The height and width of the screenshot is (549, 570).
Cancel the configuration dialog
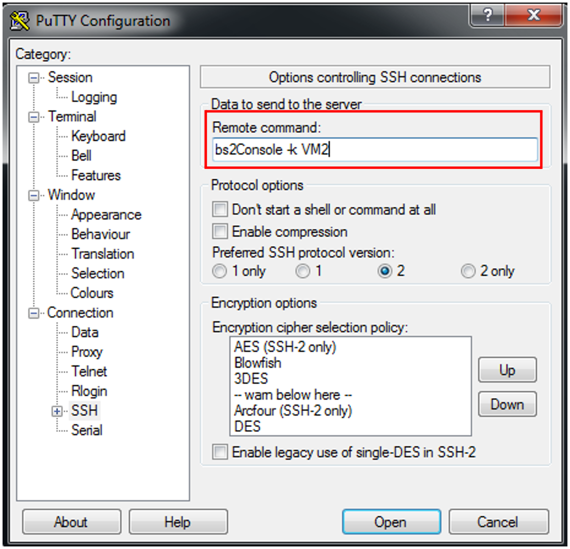(498, 522)
